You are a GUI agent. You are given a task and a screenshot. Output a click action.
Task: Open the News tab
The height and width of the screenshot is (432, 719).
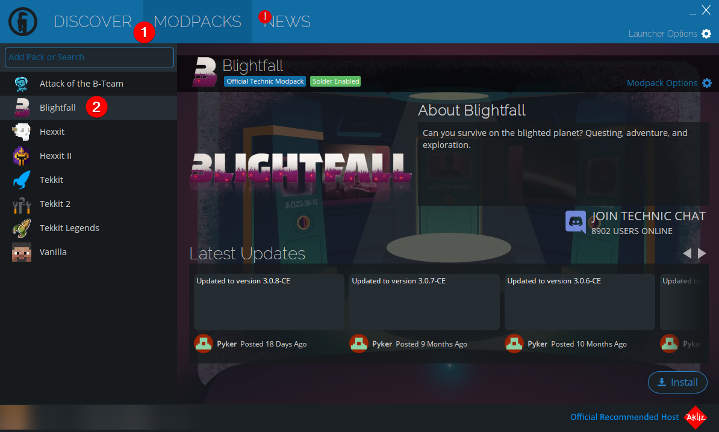coord(287,22)
